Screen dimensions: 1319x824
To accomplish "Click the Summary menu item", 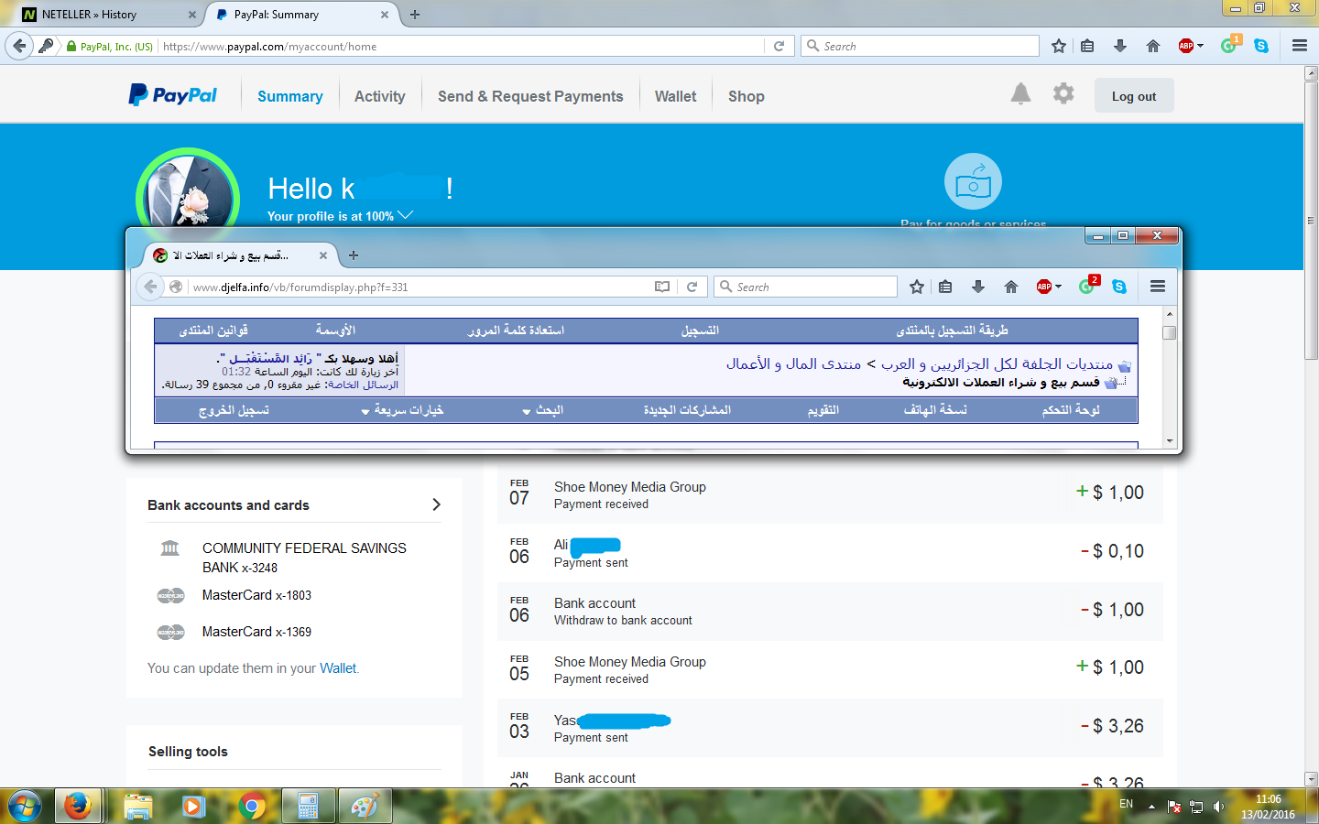I will pos(289,96).
